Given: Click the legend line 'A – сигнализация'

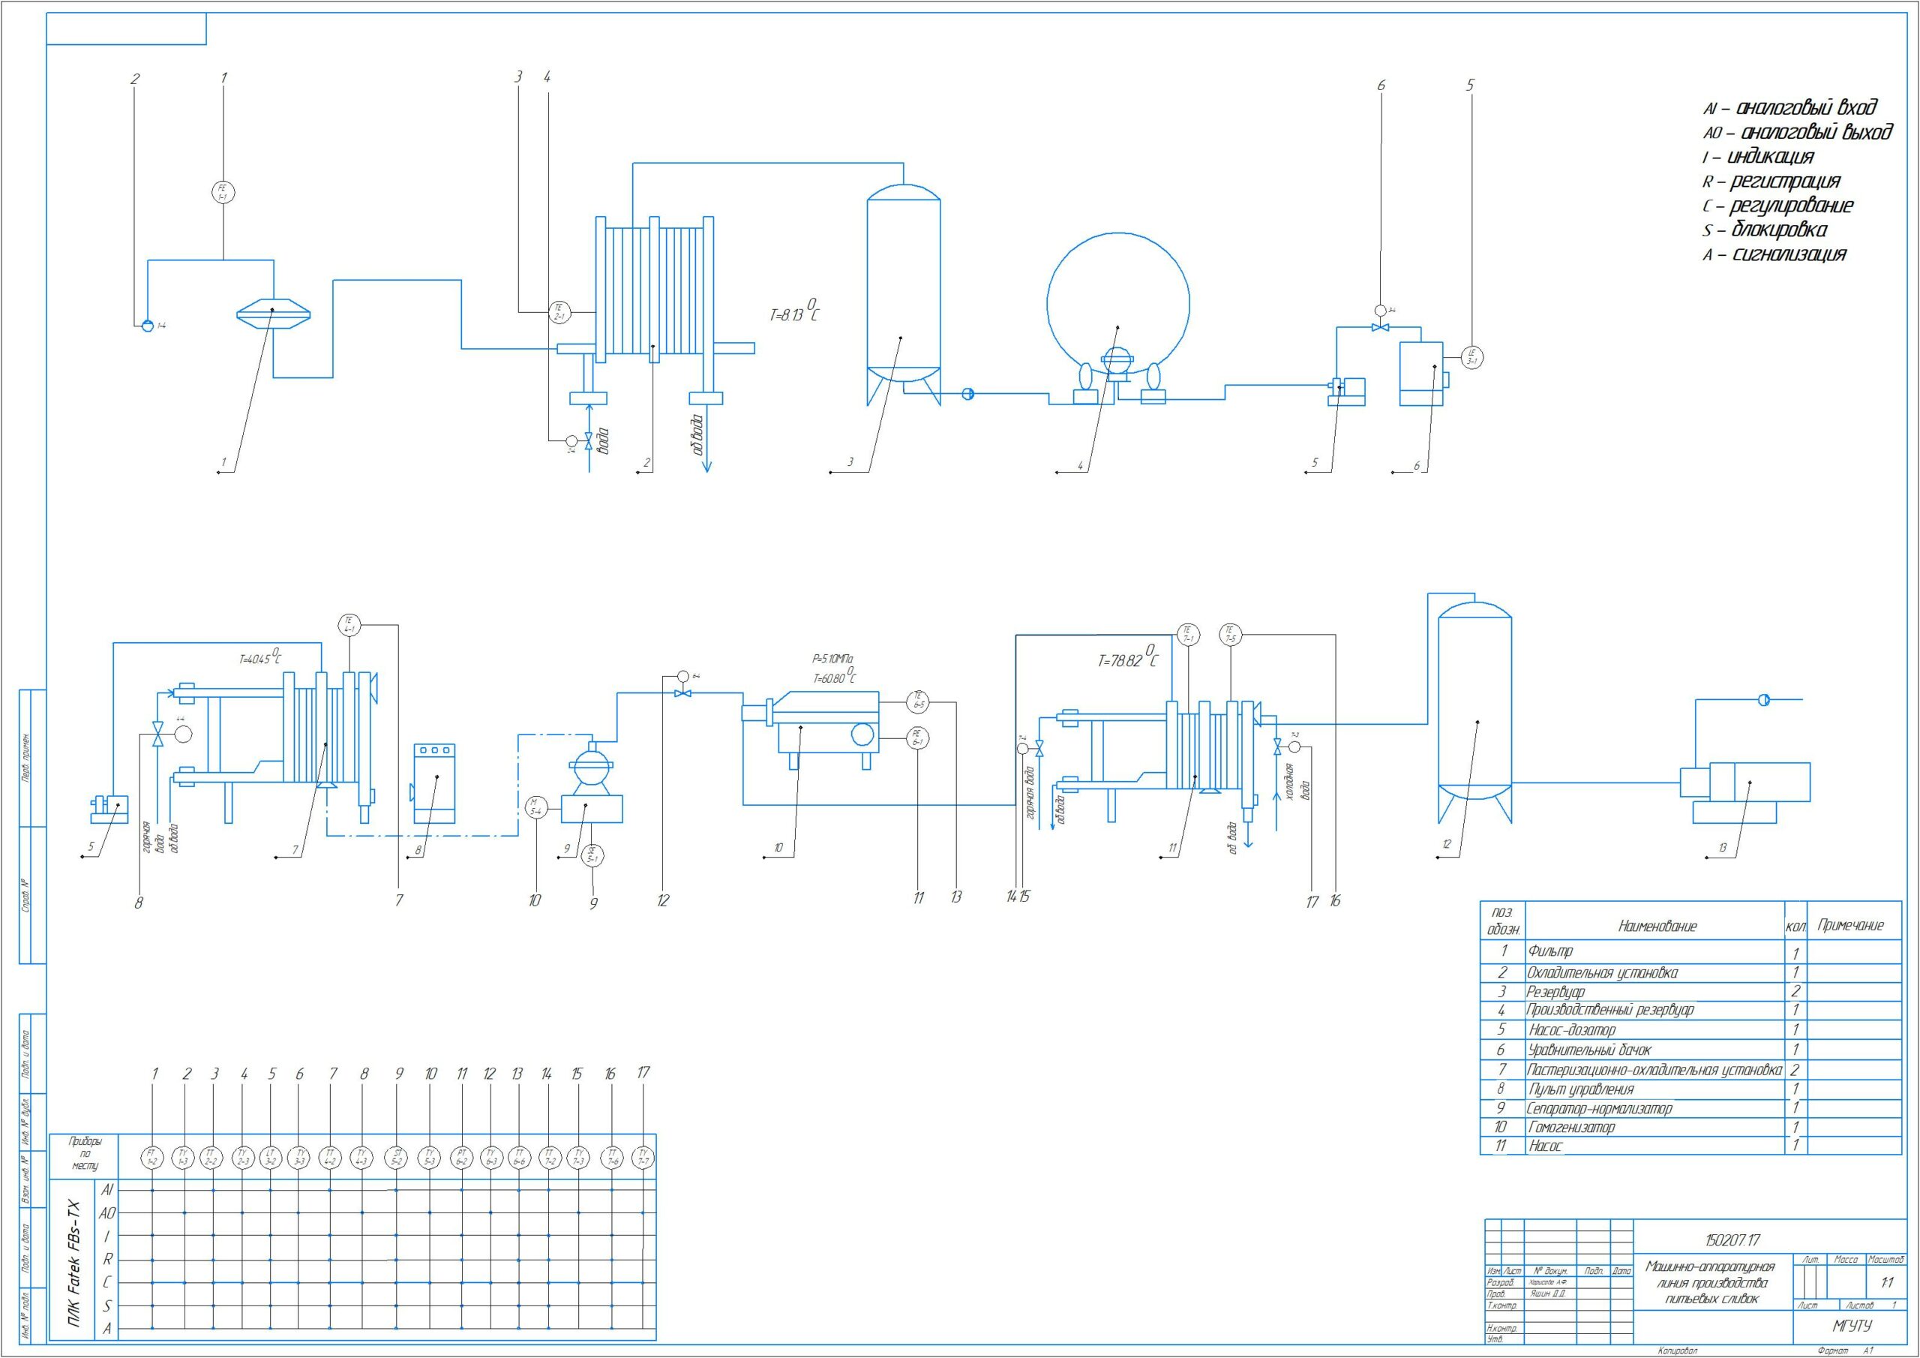Looking at the screenshot, I should pyautogui.click(x=1774, y=254).
